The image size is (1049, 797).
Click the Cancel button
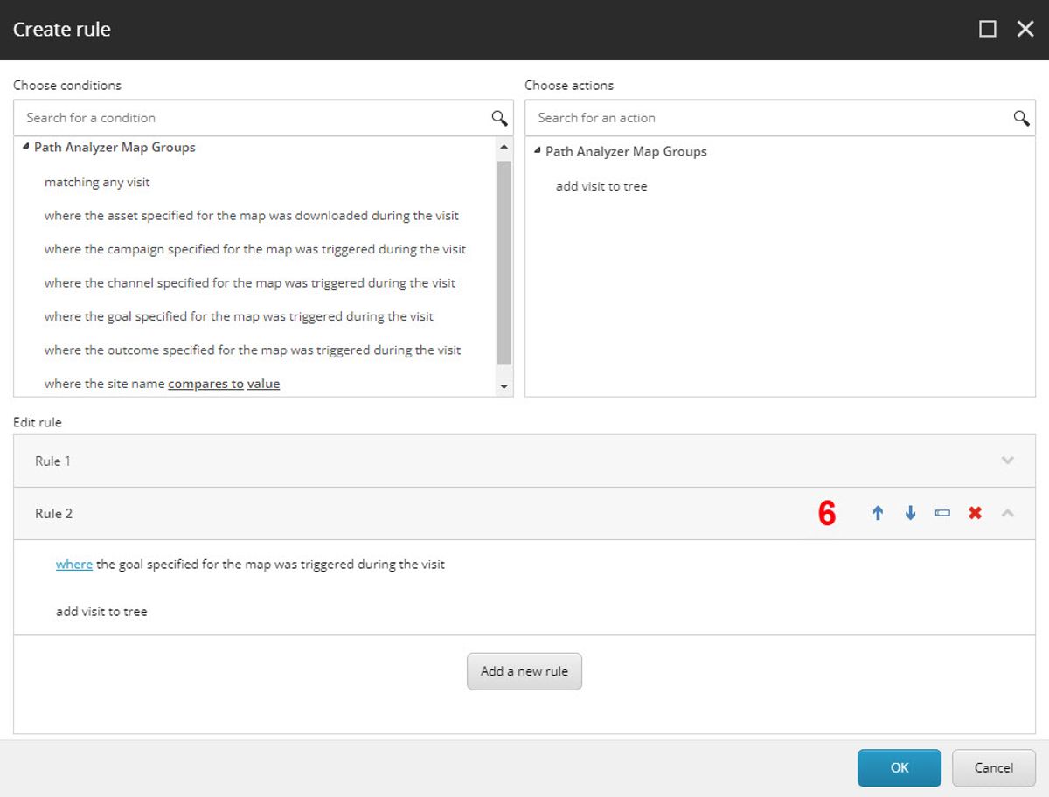pyautogui.click(x=994, y=768)
